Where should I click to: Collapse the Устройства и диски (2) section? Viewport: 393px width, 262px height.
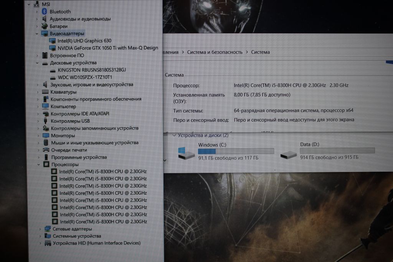click(x=174, y=135)
